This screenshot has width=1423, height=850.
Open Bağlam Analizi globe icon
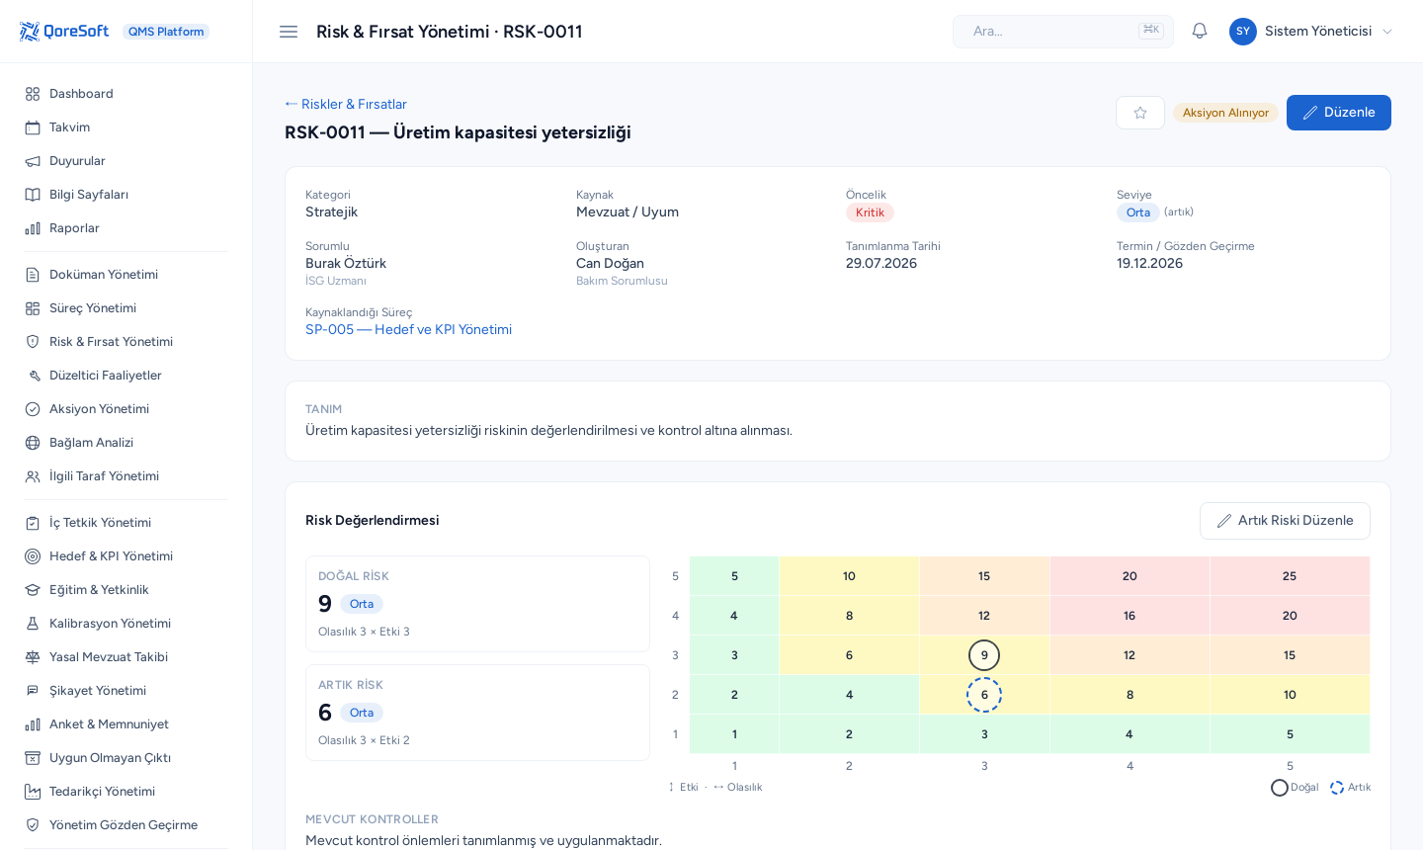pos(33,443)
